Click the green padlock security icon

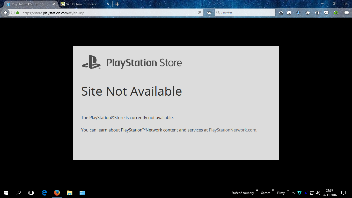tap(18, 13)
